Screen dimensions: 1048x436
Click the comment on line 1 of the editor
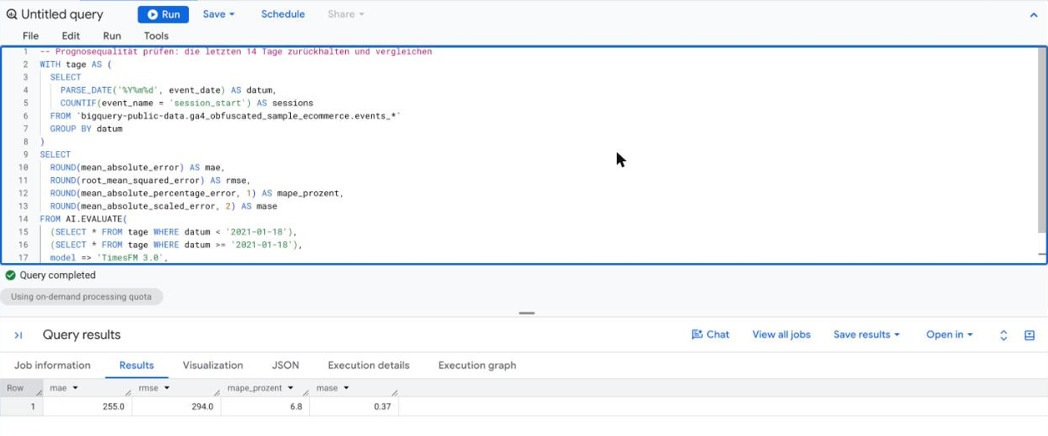[x=236, y=52]
